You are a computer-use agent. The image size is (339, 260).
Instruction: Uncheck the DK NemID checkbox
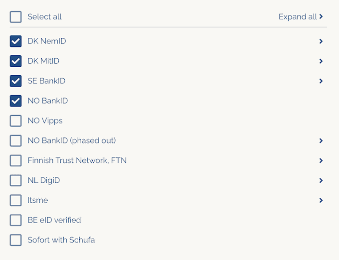(x=16, y=41)
